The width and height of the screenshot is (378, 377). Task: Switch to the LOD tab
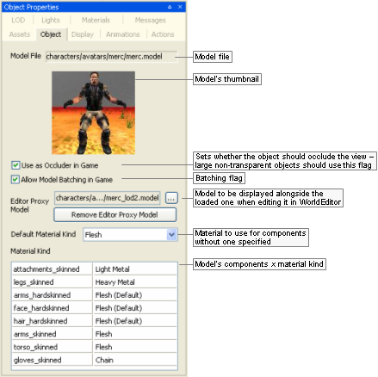pos(18,21)
